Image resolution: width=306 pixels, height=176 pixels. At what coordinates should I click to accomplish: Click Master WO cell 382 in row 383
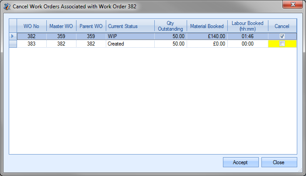61,44
